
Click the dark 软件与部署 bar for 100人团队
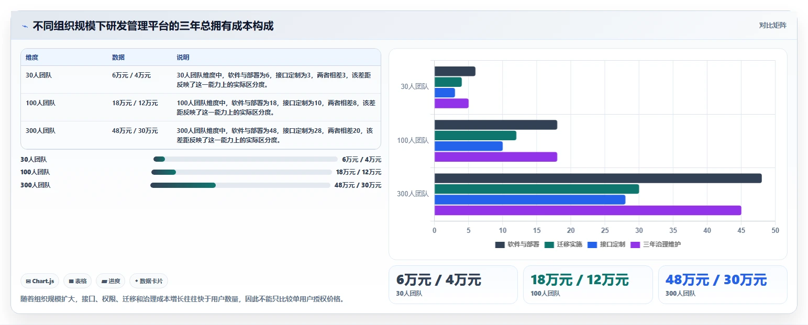pyautogui.click(x=496, y=125)
